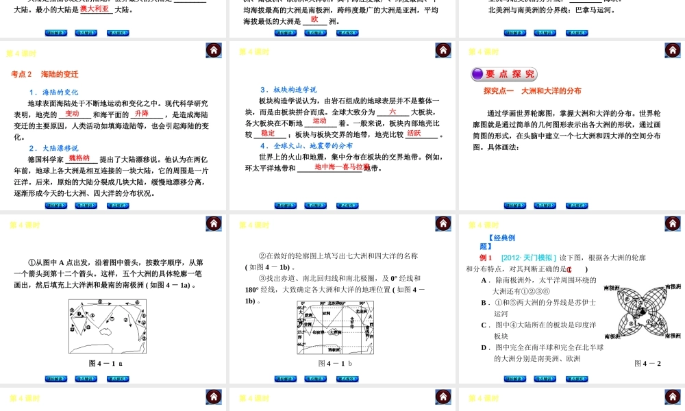
Task: Click 课标解读 button under figure 图4-1b
Action: [285, 379]
